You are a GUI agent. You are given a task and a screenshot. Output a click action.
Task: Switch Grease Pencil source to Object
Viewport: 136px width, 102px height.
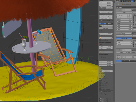click(109, 24)
